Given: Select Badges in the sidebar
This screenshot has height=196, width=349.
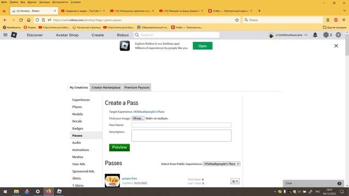Looking at the screenshot, I should click(77, 128).
